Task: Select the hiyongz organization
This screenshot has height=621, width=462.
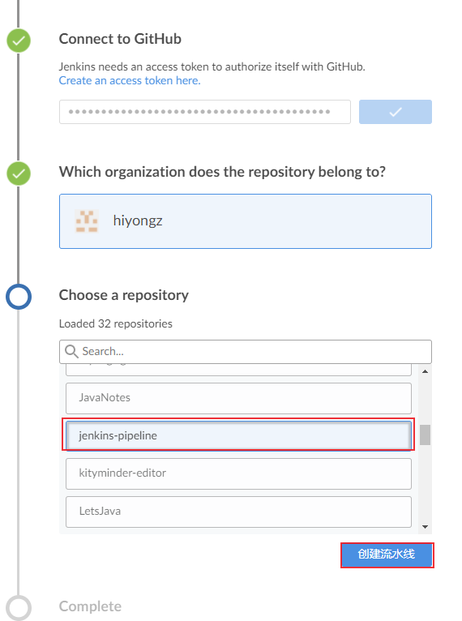Action: coord(246,221)
